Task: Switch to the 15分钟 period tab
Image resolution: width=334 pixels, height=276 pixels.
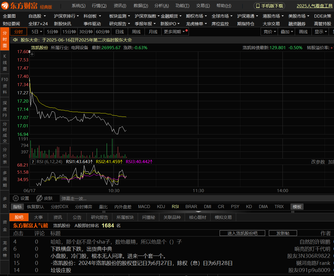Action: point(69,32)
